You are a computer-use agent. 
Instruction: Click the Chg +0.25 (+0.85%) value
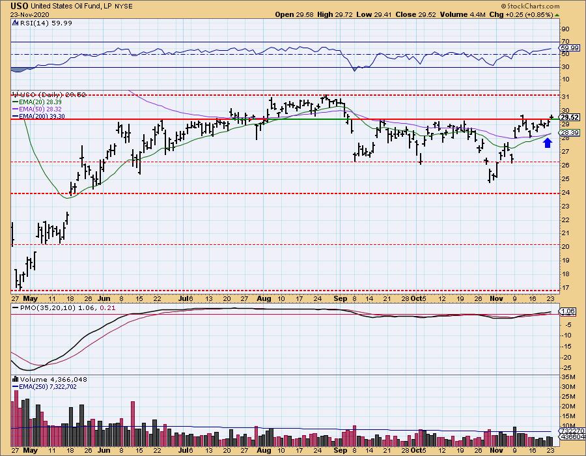[x=521, y=14]
